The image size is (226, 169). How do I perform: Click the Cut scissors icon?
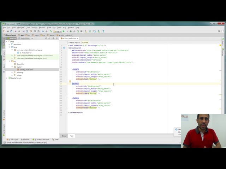pyautogui.click(x=24, y=31)
